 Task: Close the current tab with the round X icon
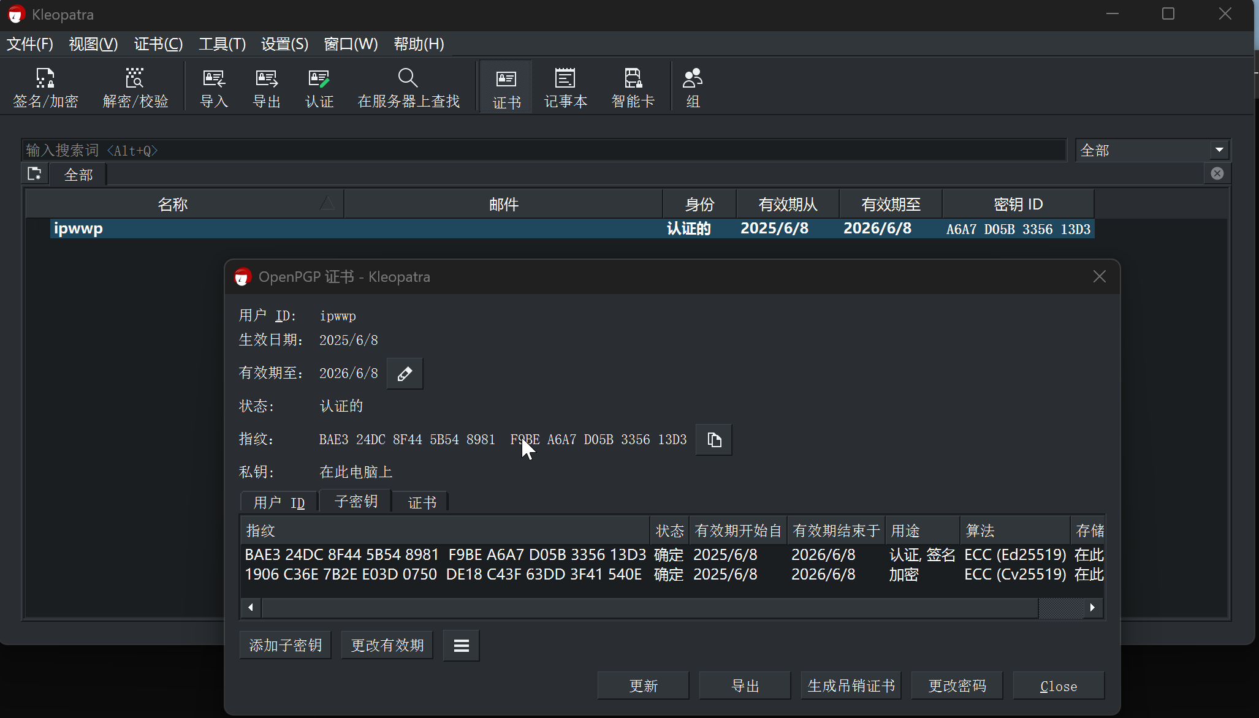click(1217, 174)
